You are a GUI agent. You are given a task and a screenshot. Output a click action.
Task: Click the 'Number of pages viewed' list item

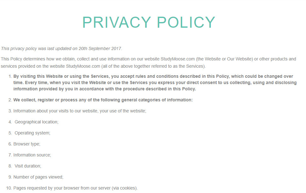38,177
